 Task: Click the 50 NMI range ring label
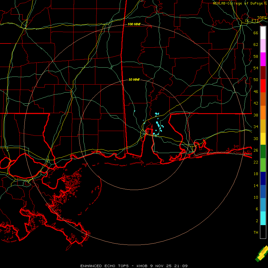click(x=134, y=80)
